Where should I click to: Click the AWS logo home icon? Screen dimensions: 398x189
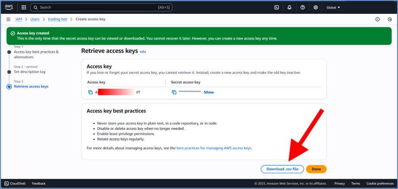click(x=9, y=7)
